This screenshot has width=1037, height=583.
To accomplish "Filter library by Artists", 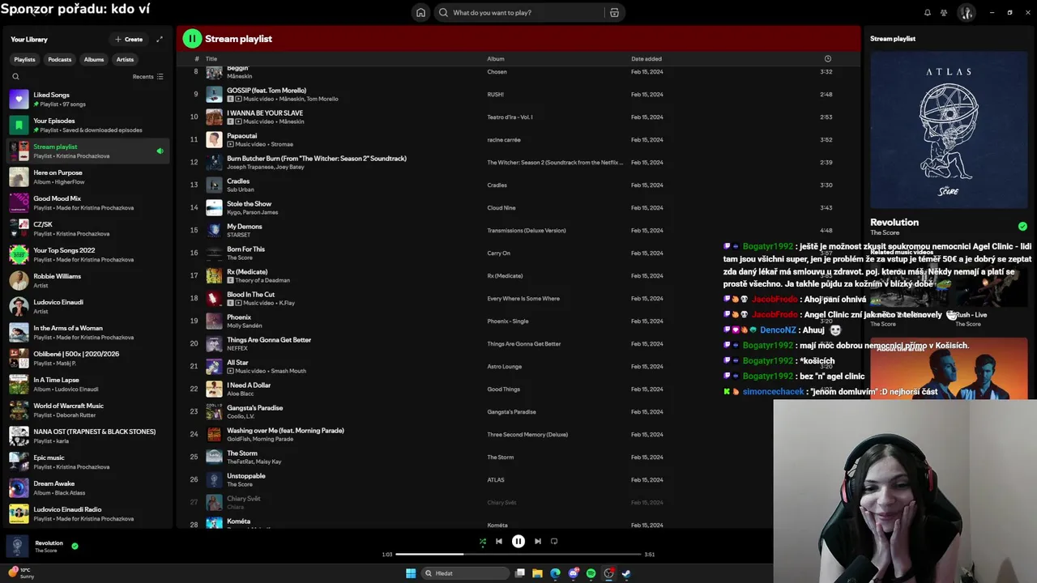I will coord(125,59).
